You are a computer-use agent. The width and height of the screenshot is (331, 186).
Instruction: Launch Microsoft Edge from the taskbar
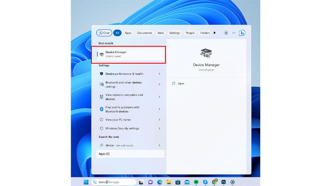point(160,182)
